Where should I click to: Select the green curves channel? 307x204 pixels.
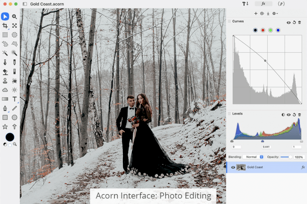(x=271, y=30)
